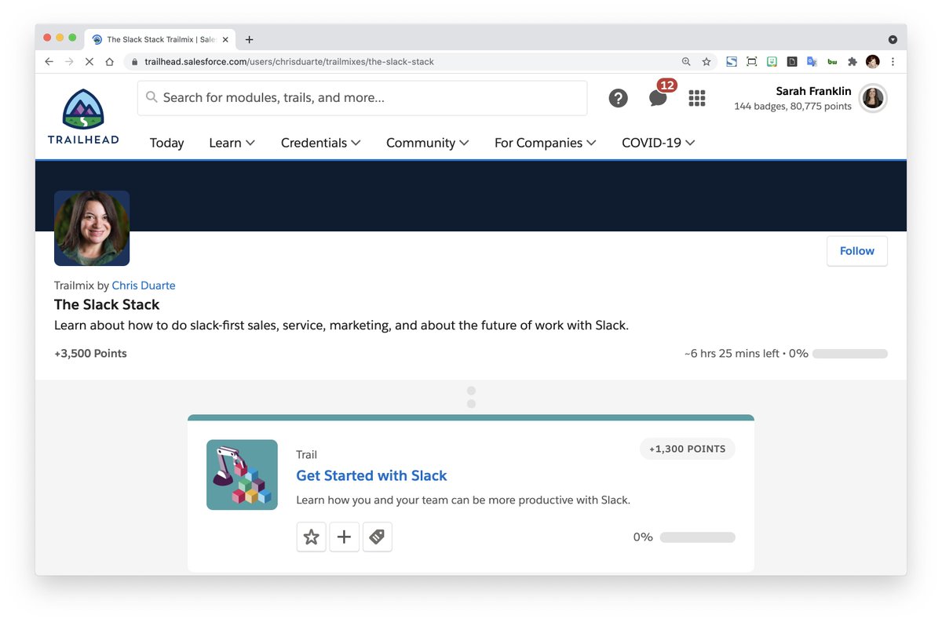
Task: Open the Chrome three-dot menu
Action: 893,61
